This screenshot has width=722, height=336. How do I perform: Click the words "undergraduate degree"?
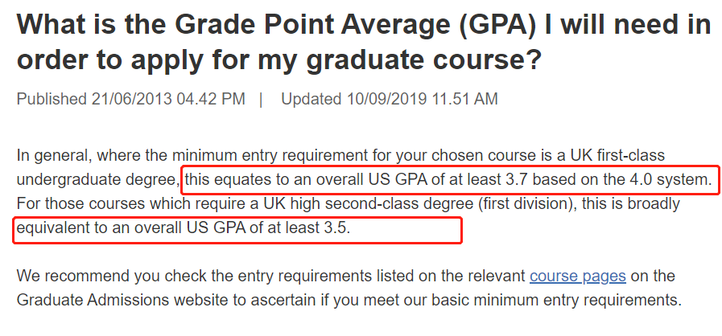97,180
